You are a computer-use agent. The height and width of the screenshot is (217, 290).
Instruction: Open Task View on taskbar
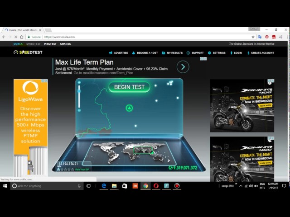(x=89, y=186)
